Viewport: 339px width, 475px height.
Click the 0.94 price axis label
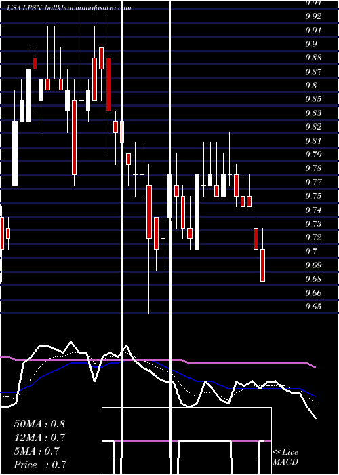tap(313, 3)
